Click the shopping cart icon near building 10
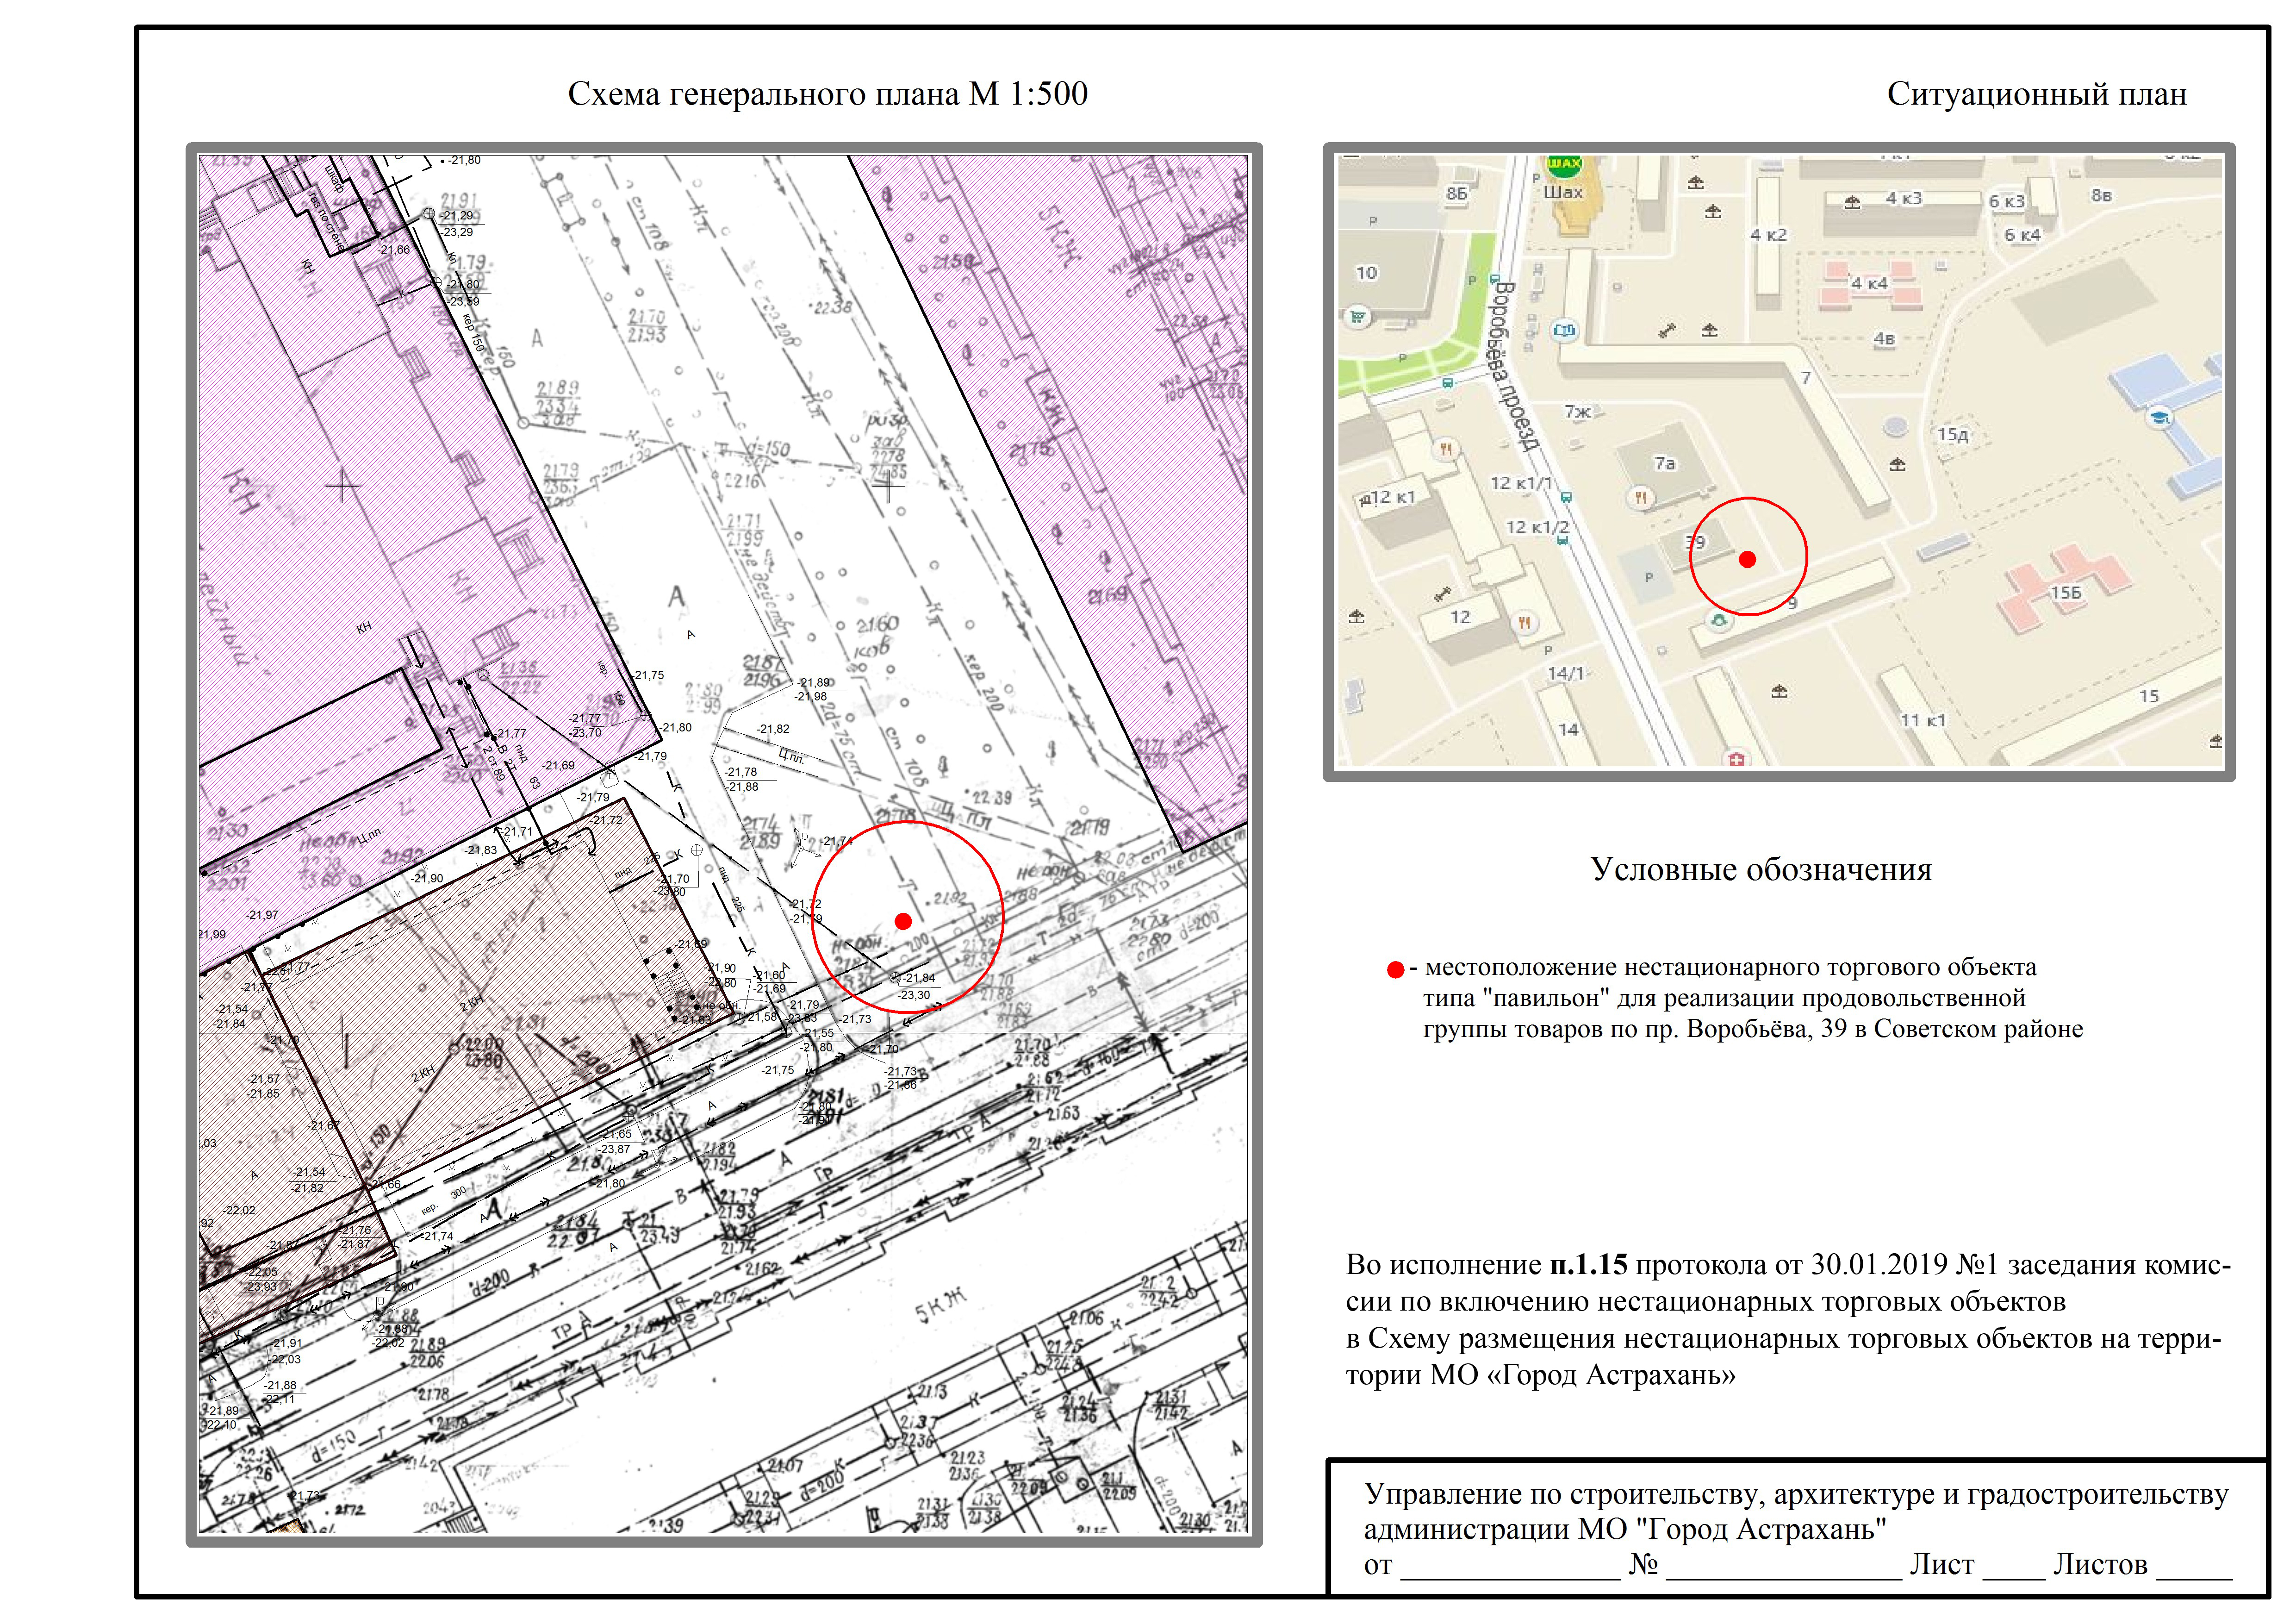 (x=1357, y=318)
